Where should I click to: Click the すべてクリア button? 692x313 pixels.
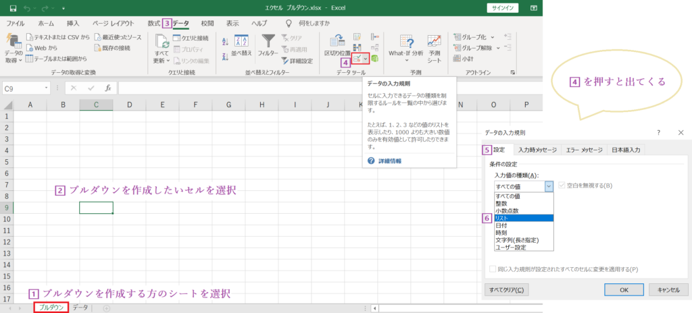tap(506, 289)
